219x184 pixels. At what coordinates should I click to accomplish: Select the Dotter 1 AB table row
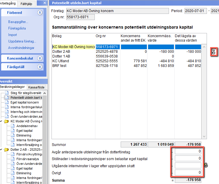click(x=126, y=56)
